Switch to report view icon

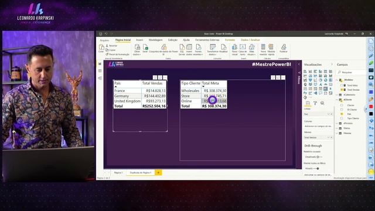click(x=100, y=64)
